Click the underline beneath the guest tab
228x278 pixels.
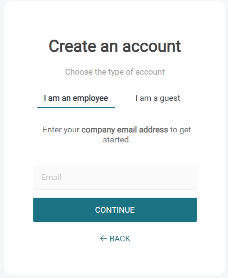click(x=158, y=108)
